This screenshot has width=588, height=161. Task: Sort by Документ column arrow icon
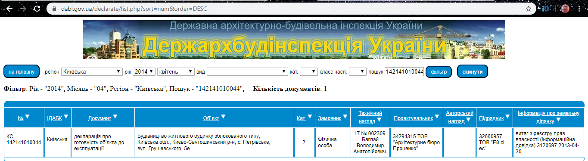(115, 116)
